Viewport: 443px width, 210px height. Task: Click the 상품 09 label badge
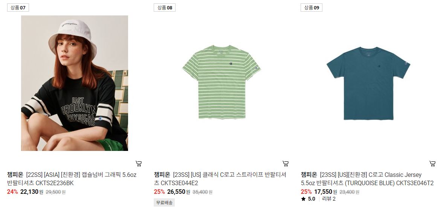(312, 8)
